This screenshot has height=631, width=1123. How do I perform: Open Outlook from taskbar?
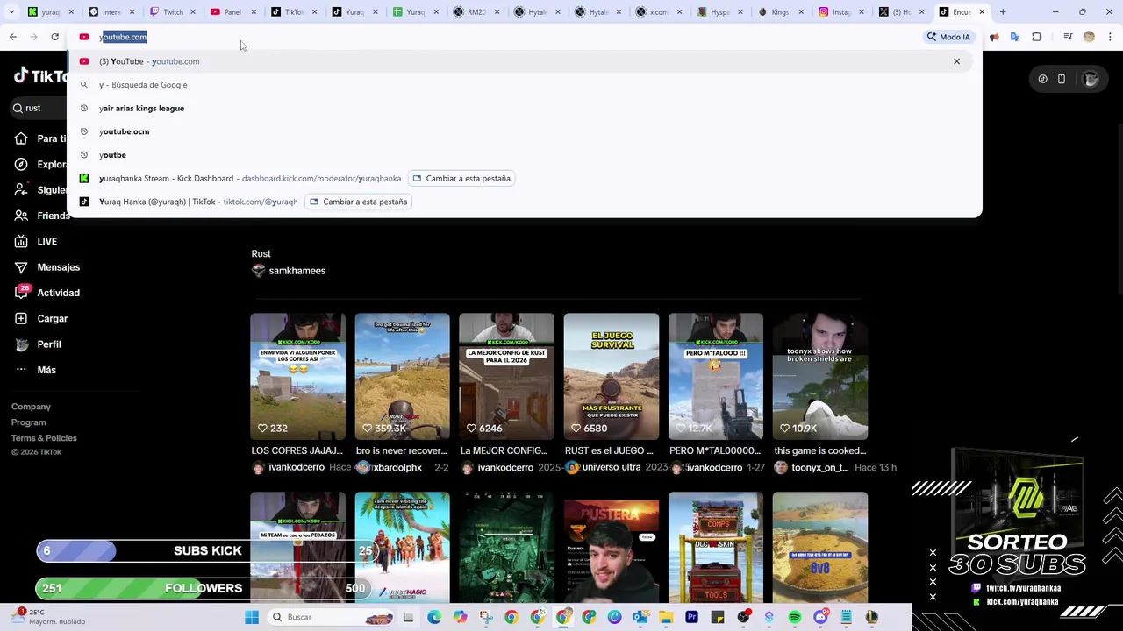tap(640, 617)
